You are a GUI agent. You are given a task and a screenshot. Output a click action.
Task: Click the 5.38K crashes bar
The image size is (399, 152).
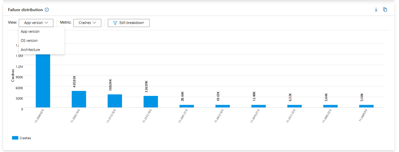pyautogui.click(x=366, y=106)
